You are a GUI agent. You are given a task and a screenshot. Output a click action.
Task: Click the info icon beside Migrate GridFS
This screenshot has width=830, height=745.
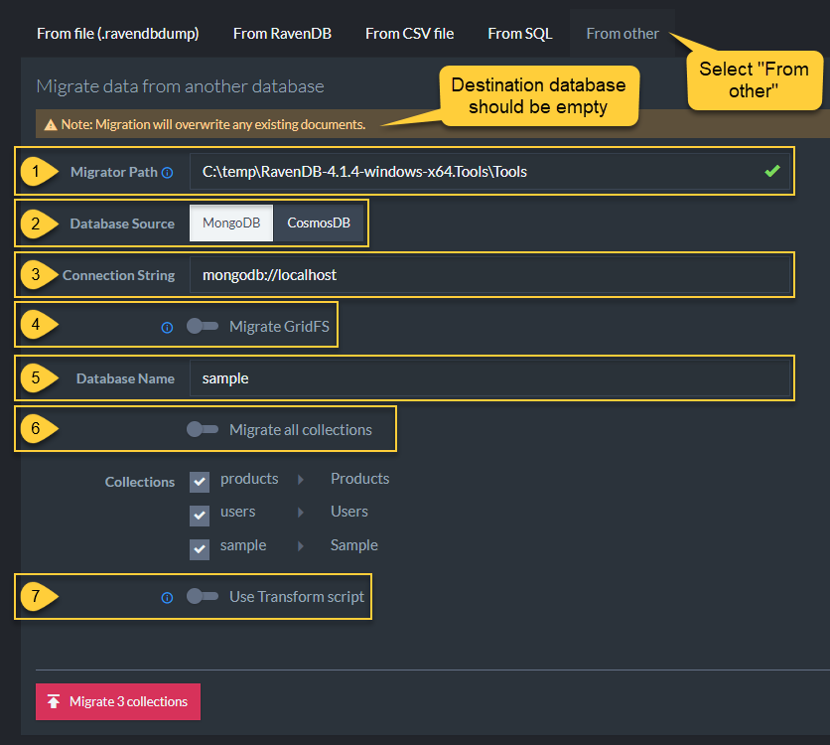click(x=167, y=328)
